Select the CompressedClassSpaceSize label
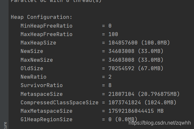Image resolution: width=194 pixels, height=129 pixels. tap(60, 103)
